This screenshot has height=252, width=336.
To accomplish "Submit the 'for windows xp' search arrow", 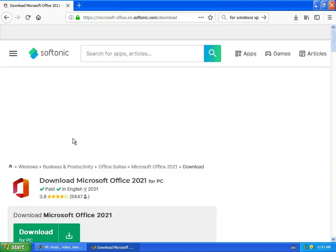I will coord(264,17).
